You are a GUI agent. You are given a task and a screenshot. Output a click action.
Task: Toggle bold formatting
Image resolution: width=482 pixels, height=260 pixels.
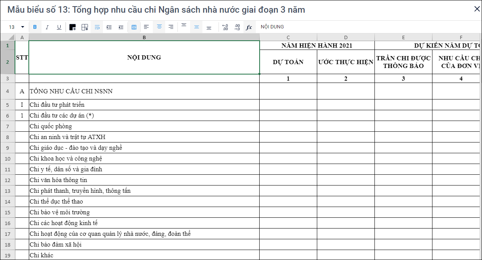35,27
